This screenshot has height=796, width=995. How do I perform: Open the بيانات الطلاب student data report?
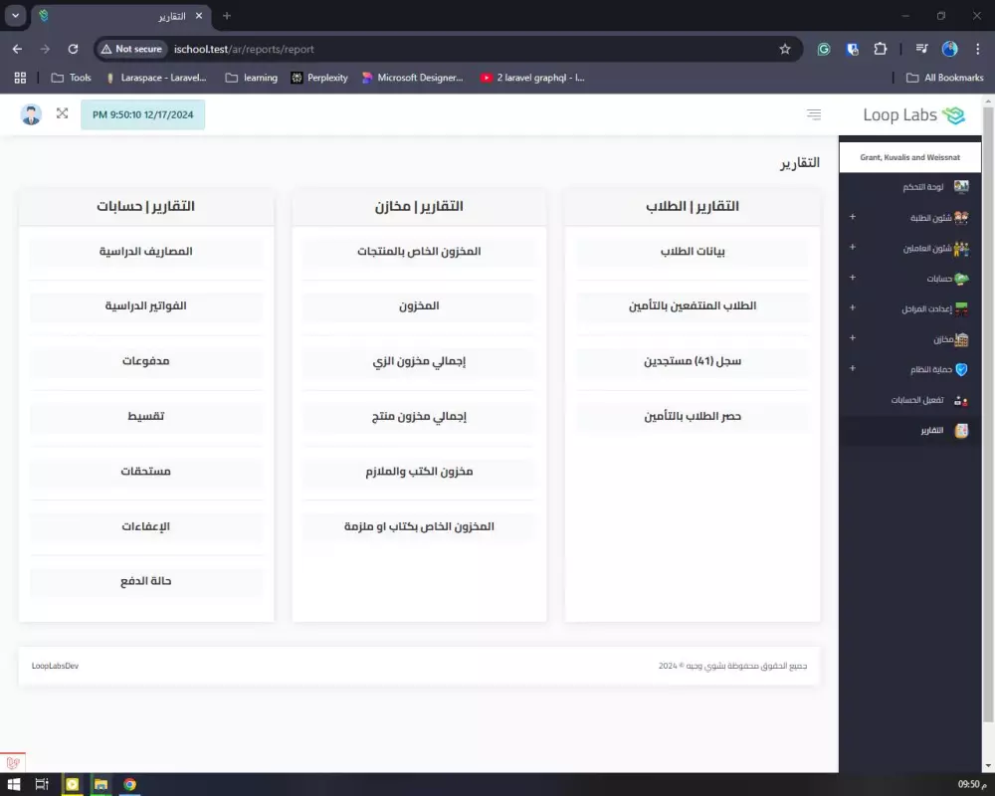(692, 251)
